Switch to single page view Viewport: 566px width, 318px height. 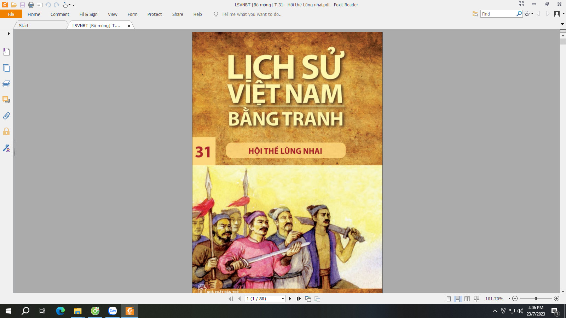point(449,299)
